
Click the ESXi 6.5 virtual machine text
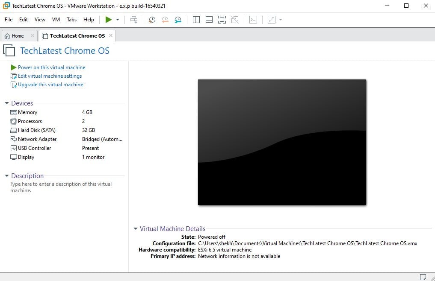[225, 250]
